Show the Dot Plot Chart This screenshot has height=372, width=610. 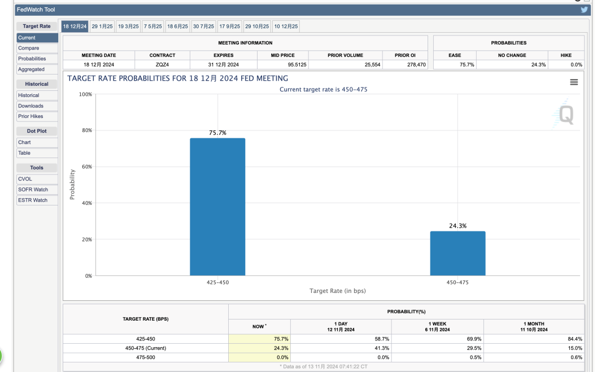[37, 142]
